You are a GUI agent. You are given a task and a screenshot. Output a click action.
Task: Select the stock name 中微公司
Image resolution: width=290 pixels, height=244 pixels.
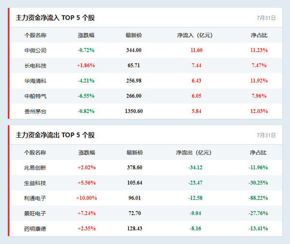[35, 50]
